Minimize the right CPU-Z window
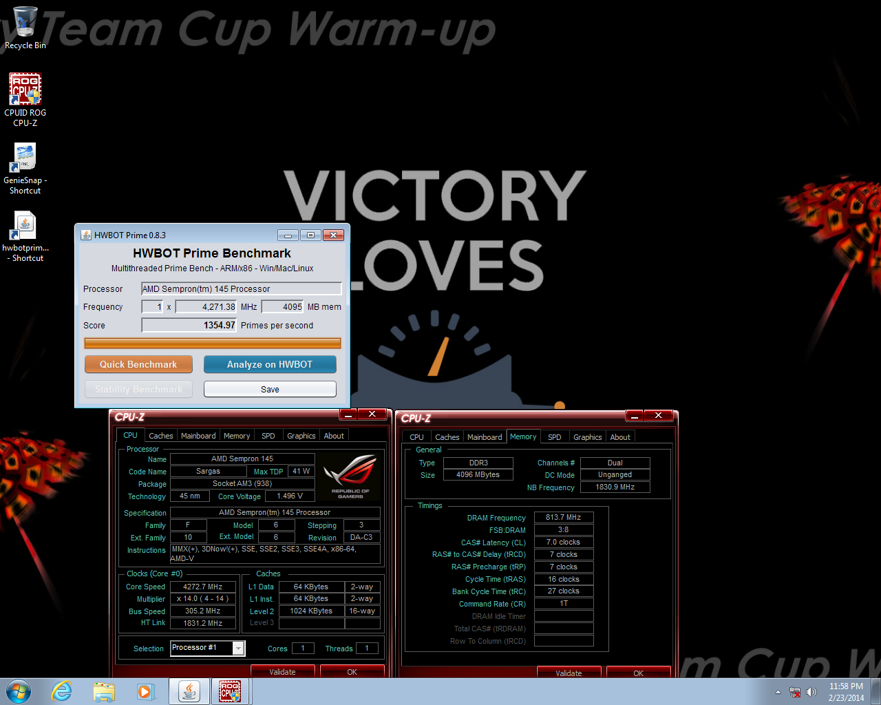The height and width of the screenshot is (705, 881). pyautogui.click(x=635, y=416)
